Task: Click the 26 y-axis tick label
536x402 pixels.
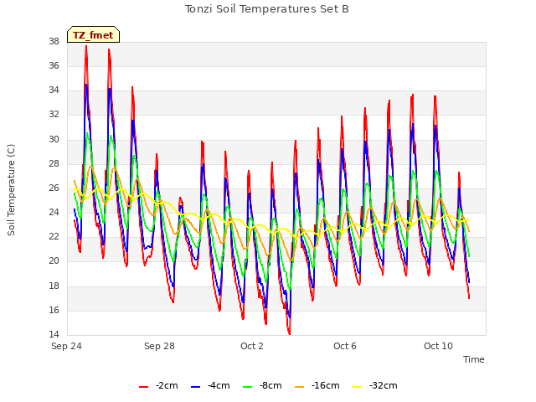Action: (54, 188)
